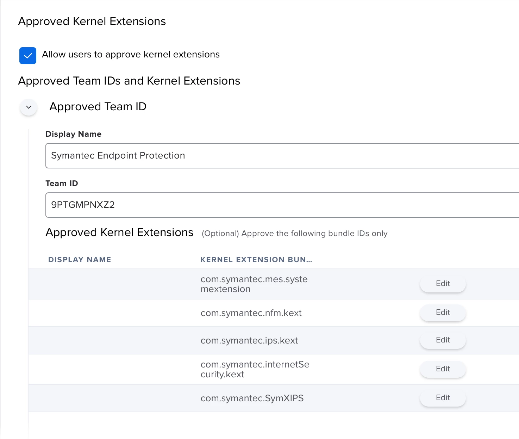The height and width of the screenshot is (439, 519).
Task: Click the Approved Team ID heading
Action: (x=98, y=106)
